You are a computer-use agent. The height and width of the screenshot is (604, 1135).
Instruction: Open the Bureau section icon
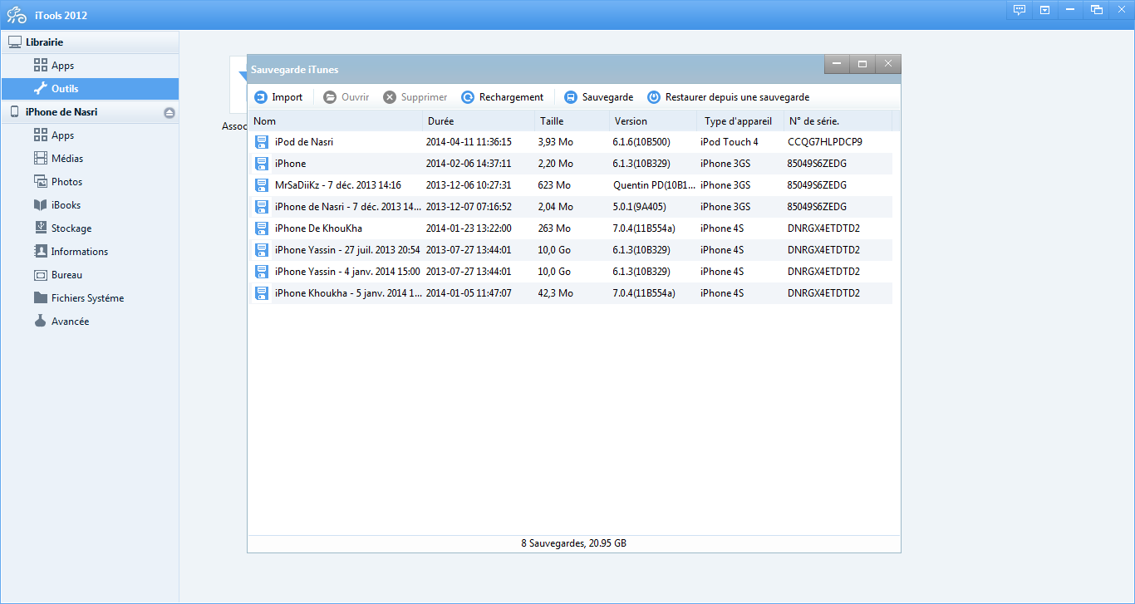click(40, 275)
